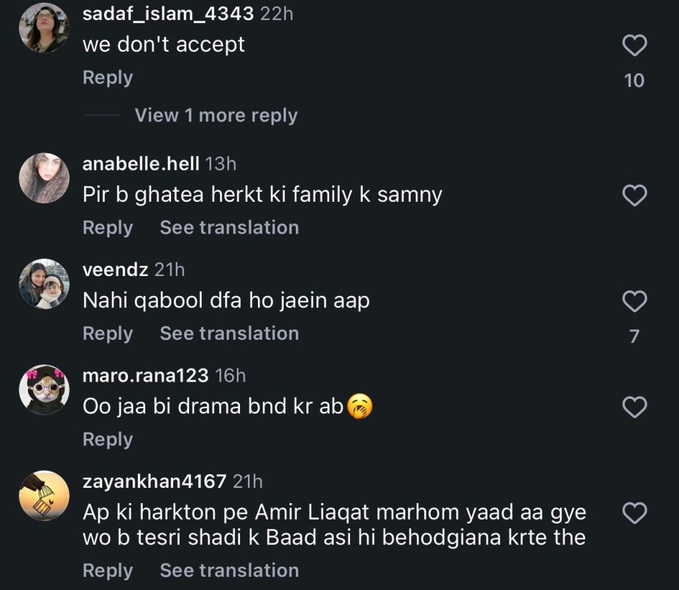
Task: See translation of veendz's comment
Action: 229,333
